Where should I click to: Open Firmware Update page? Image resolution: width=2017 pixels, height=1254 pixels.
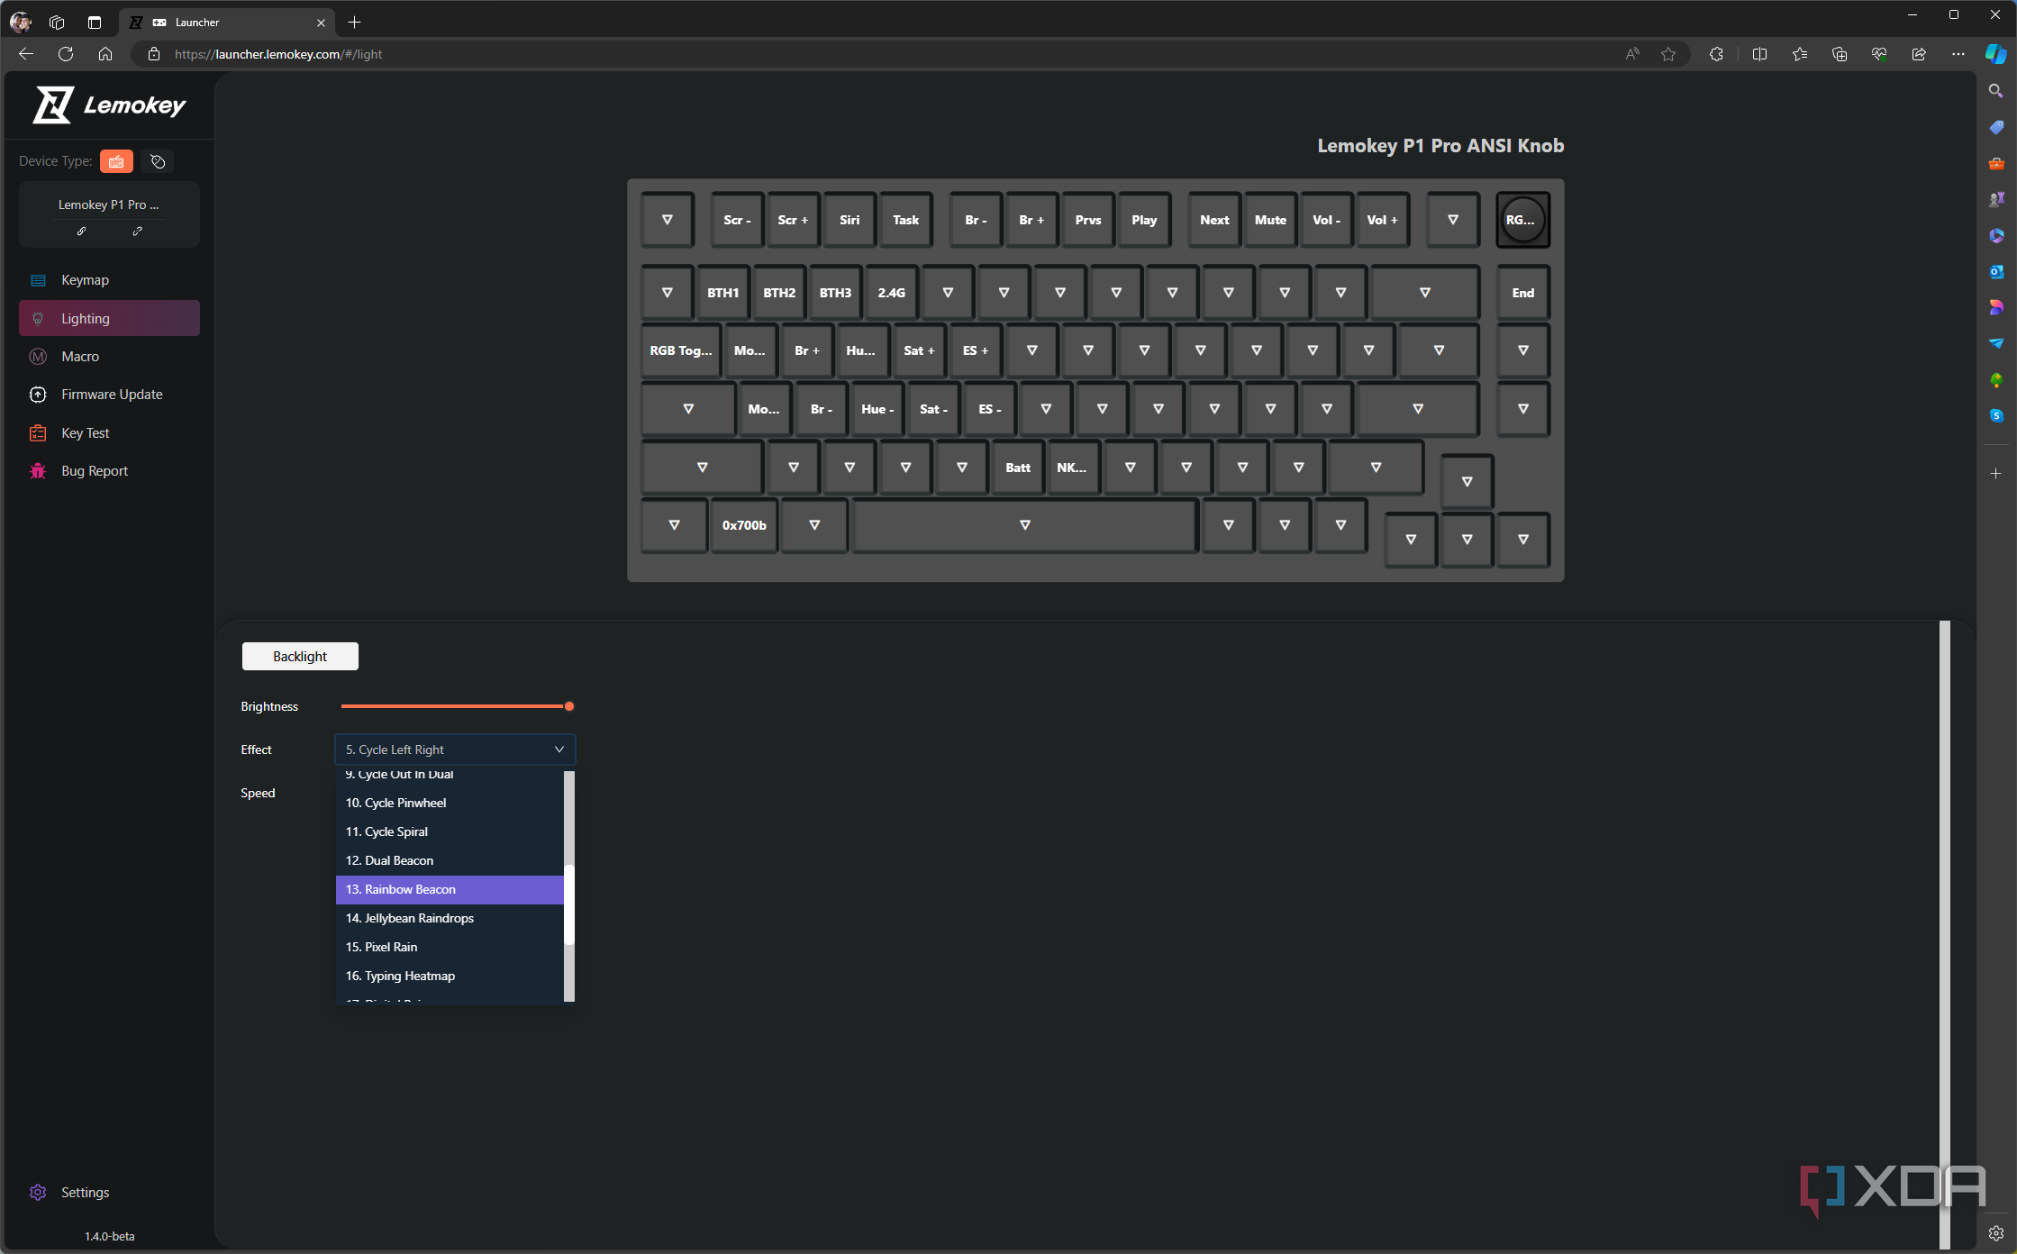pyautogui.click(x=112, y=395)
